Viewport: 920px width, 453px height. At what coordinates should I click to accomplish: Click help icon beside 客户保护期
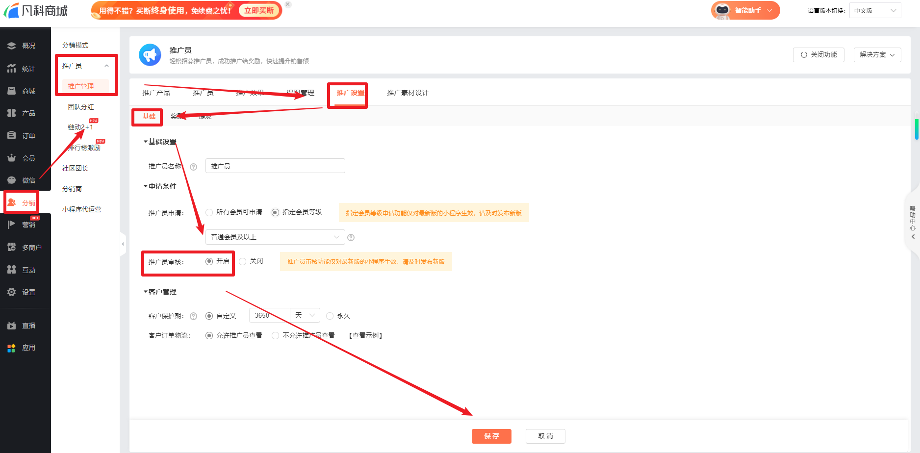coord(194,316)
